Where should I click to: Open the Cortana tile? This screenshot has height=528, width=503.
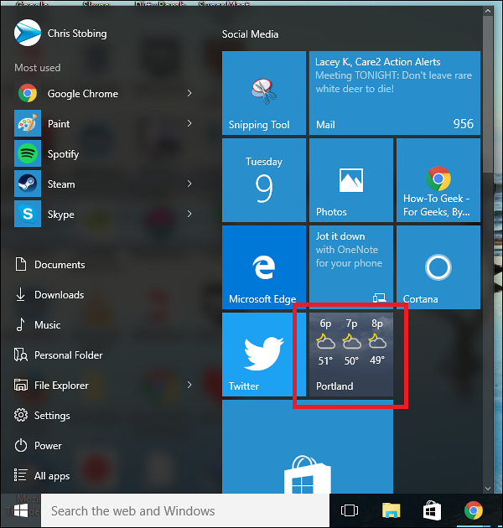pyautogui.click(x=438, y=267)
